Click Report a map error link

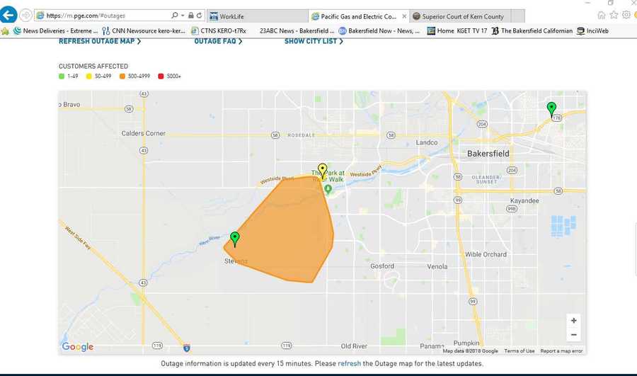point(561,351)
